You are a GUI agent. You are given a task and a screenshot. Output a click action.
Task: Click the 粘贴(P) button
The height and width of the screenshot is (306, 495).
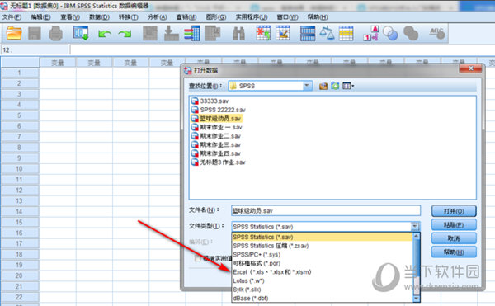click(x=454, y=225)
